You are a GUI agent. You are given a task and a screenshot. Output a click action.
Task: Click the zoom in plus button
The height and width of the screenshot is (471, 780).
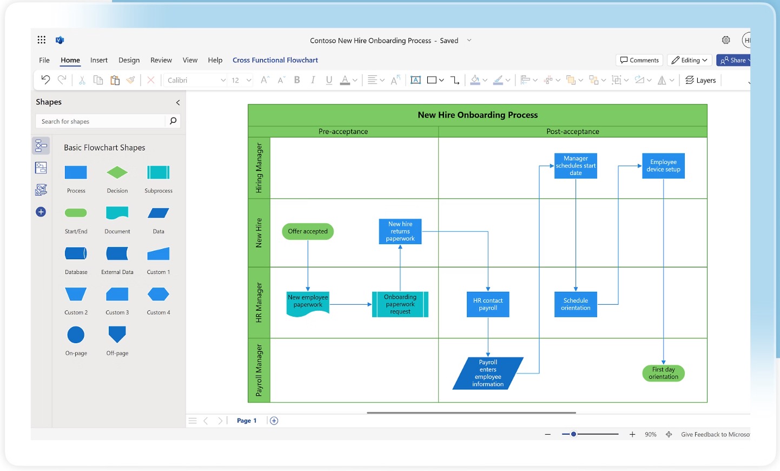point(632,434)
